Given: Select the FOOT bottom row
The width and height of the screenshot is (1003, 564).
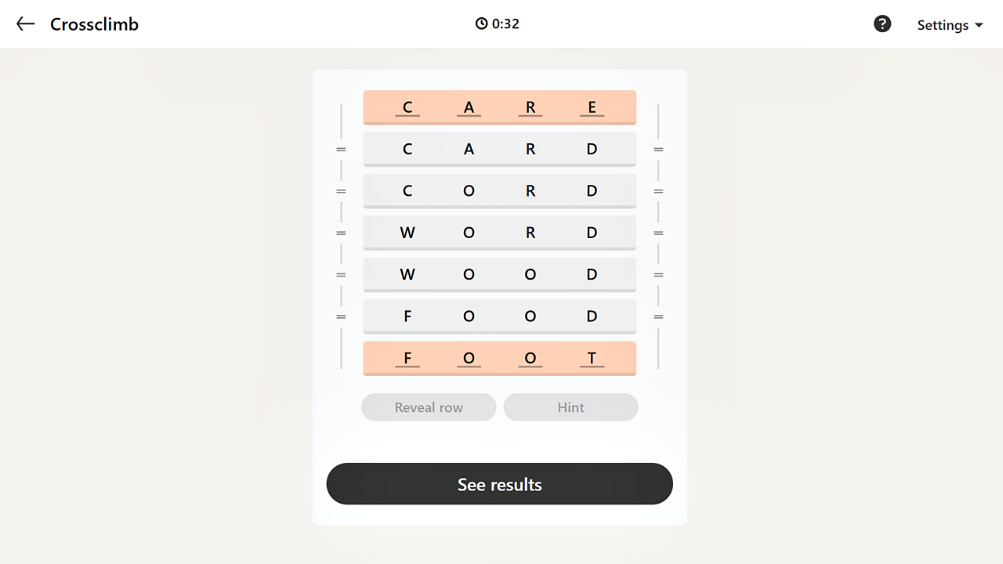Looking at the screenshot, I should (499, 358).
